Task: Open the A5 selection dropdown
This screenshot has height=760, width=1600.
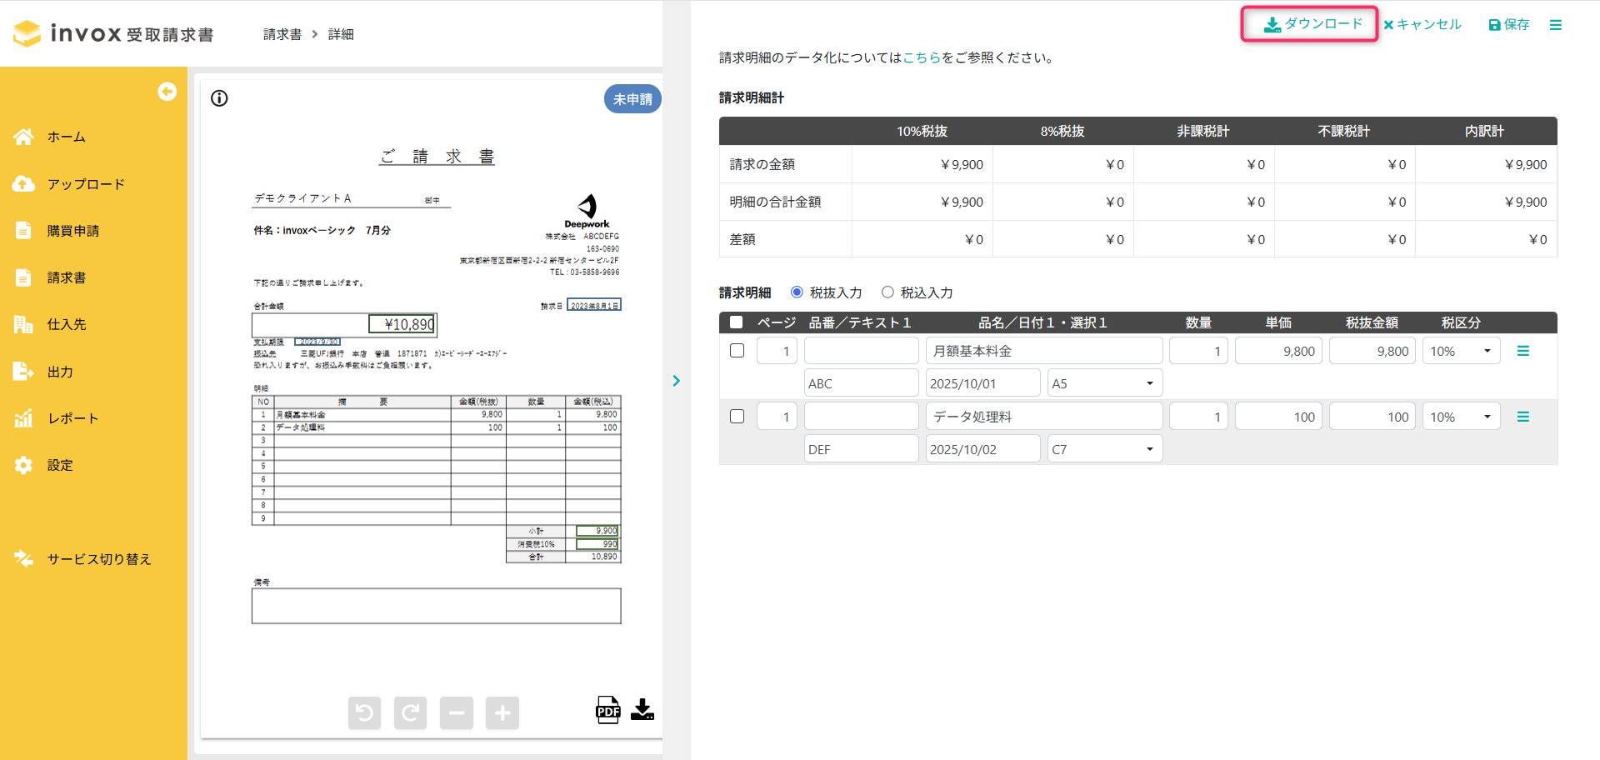Action: [x=1103, y=383]
